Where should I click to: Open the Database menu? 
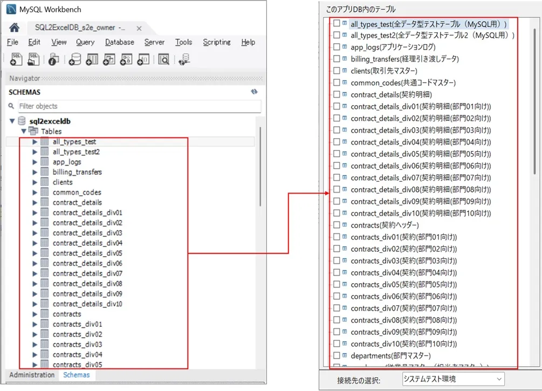click(120, 42)
